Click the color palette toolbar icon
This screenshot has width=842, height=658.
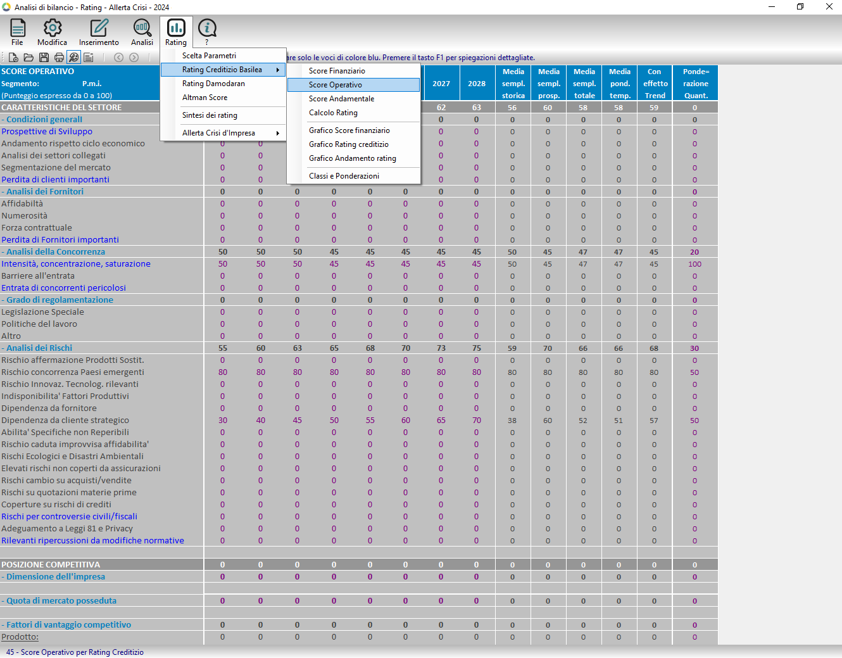[74, 58]
